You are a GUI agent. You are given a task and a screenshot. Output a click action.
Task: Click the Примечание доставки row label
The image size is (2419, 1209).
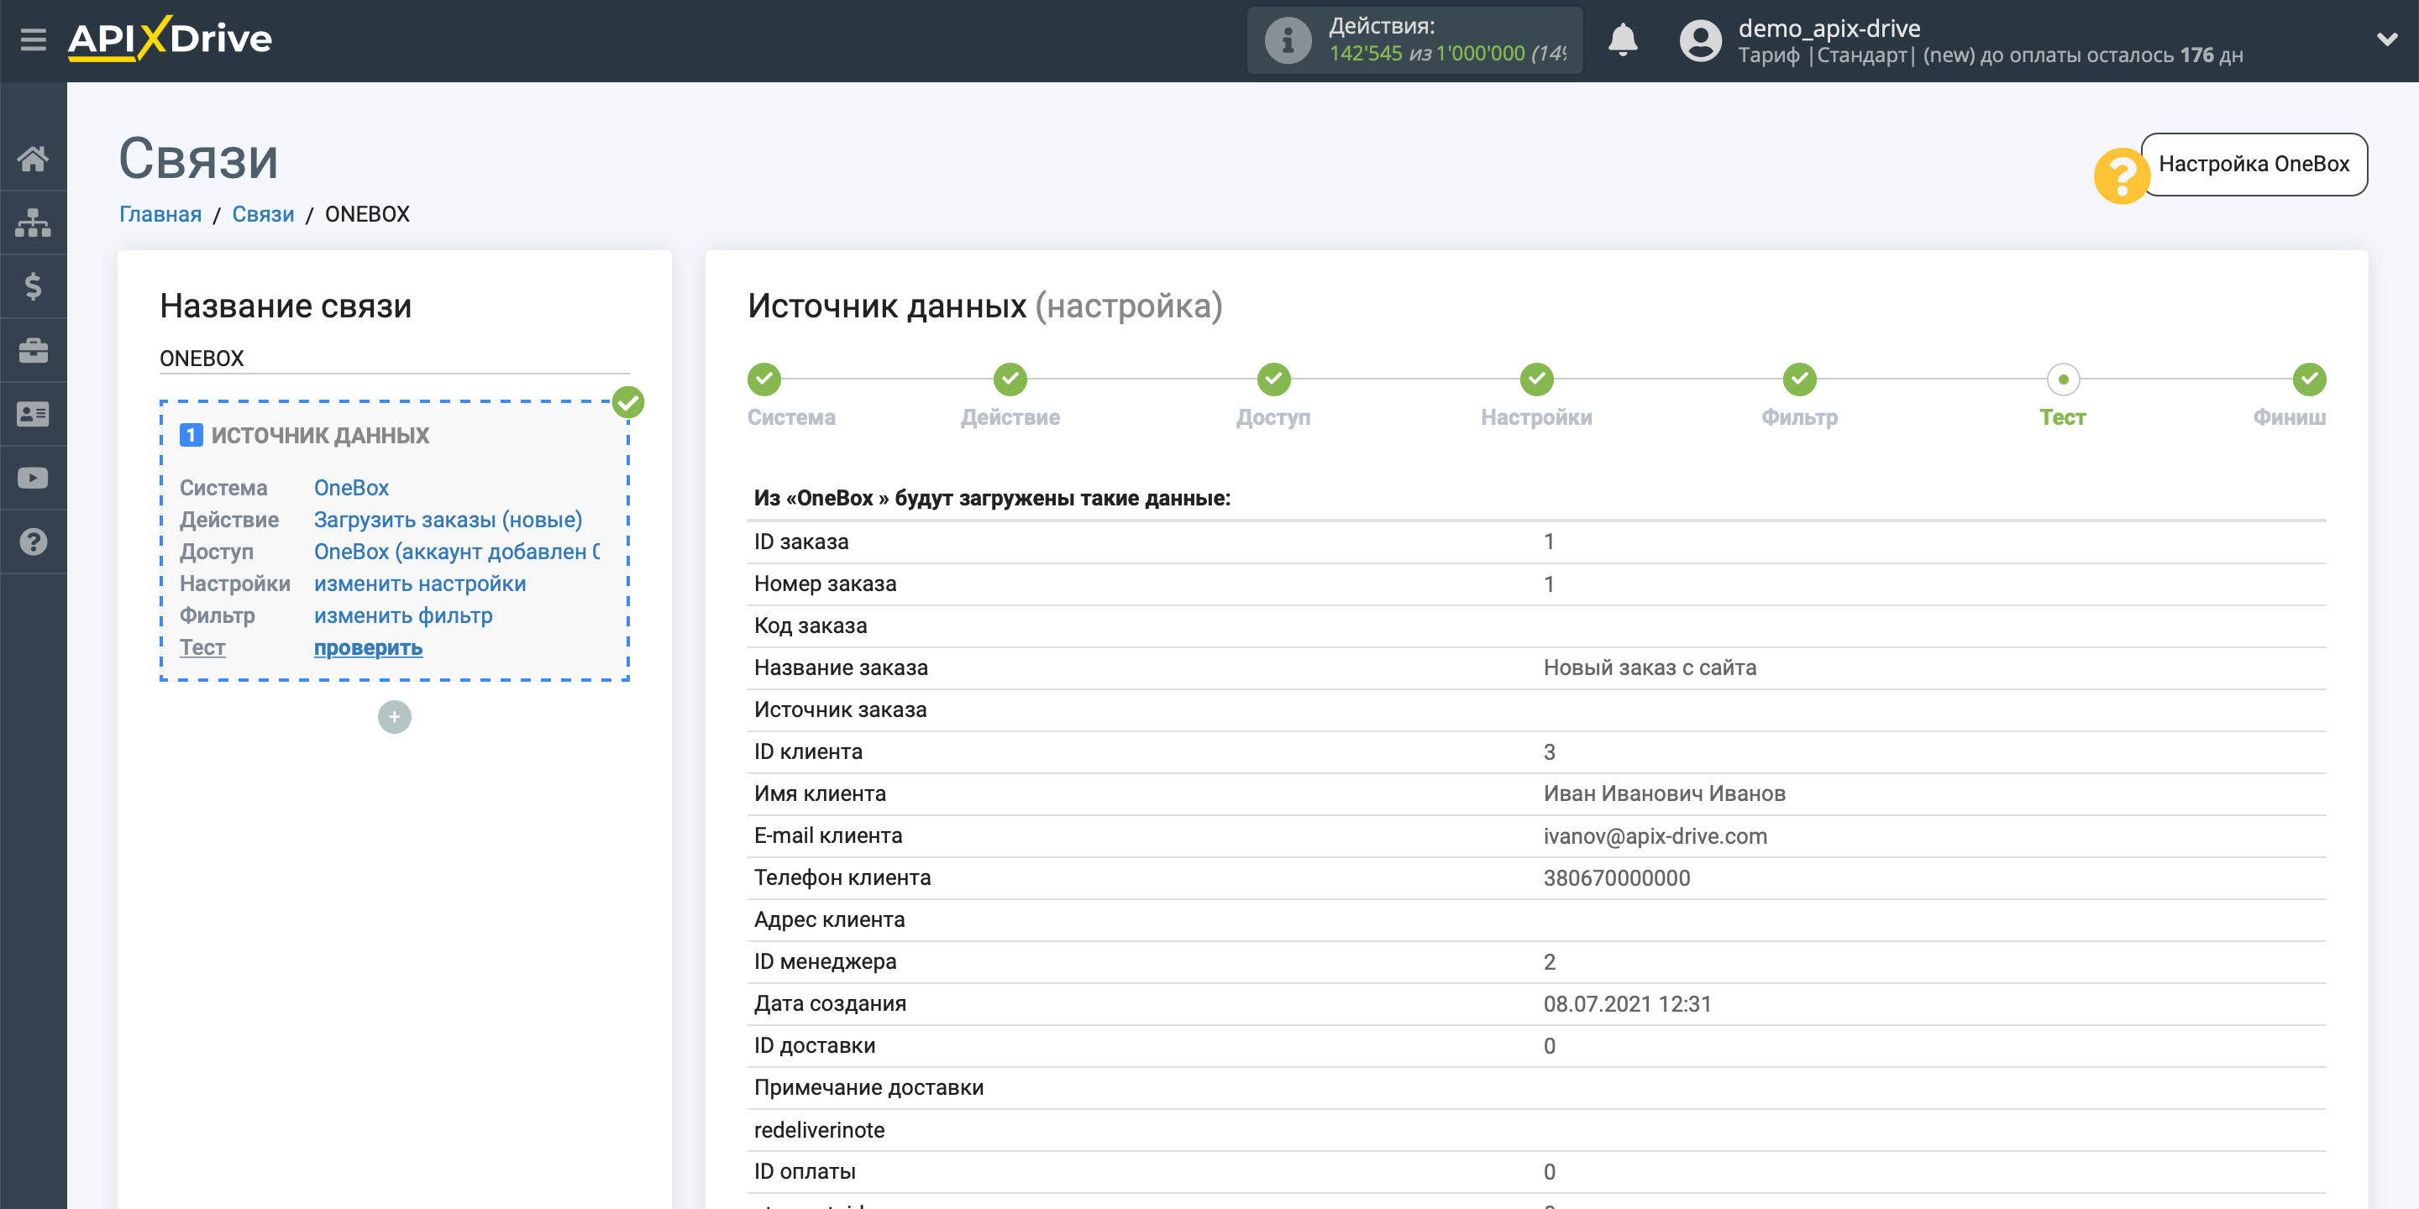(x=868, y=1087)
